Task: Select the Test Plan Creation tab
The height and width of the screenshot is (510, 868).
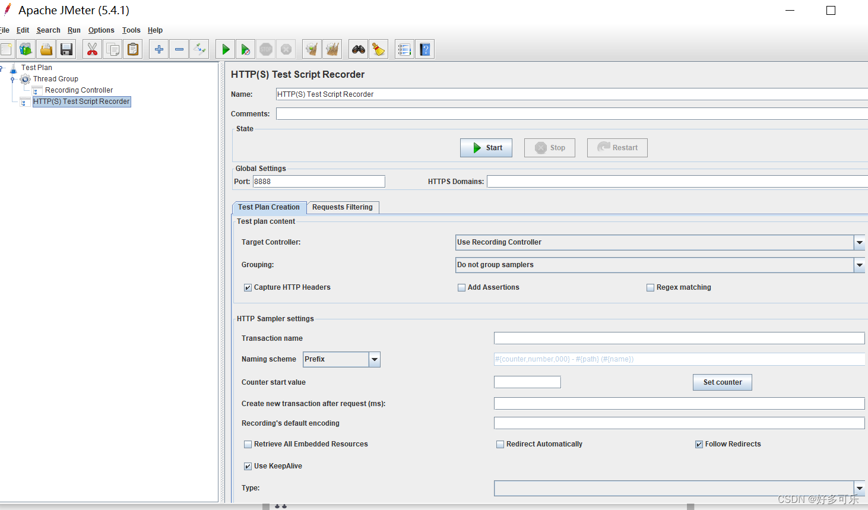Action: point(269,207)
